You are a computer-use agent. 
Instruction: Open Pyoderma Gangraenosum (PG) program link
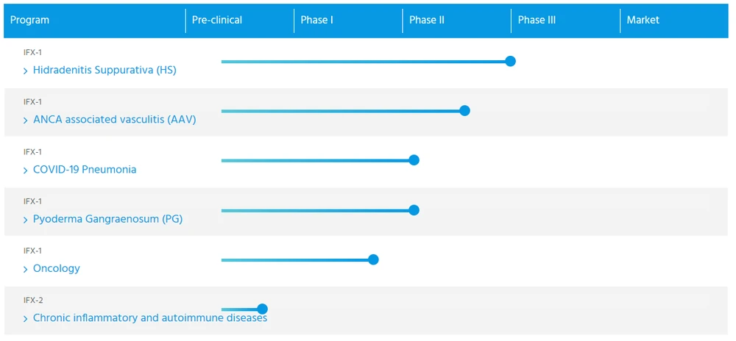[107, 219]
